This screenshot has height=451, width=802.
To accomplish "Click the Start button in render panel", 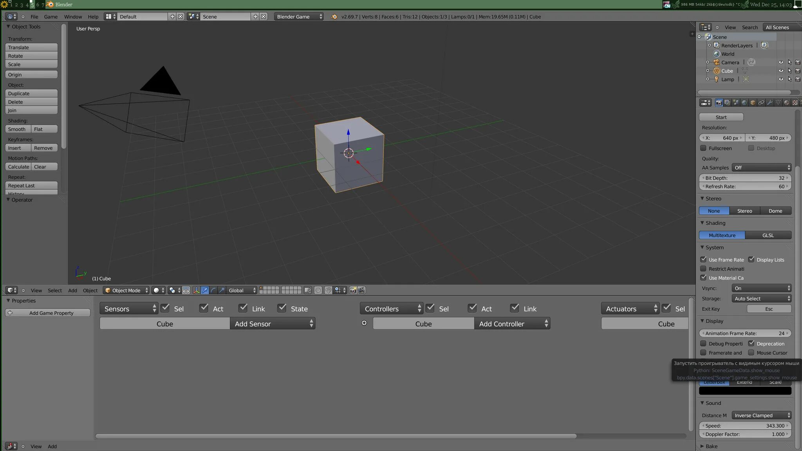I will pos(721,116).
